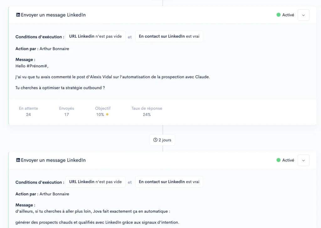
Task: Click the second step's 'En contact sur LinkedIn est vrai' condition
Action: [169, 182]
